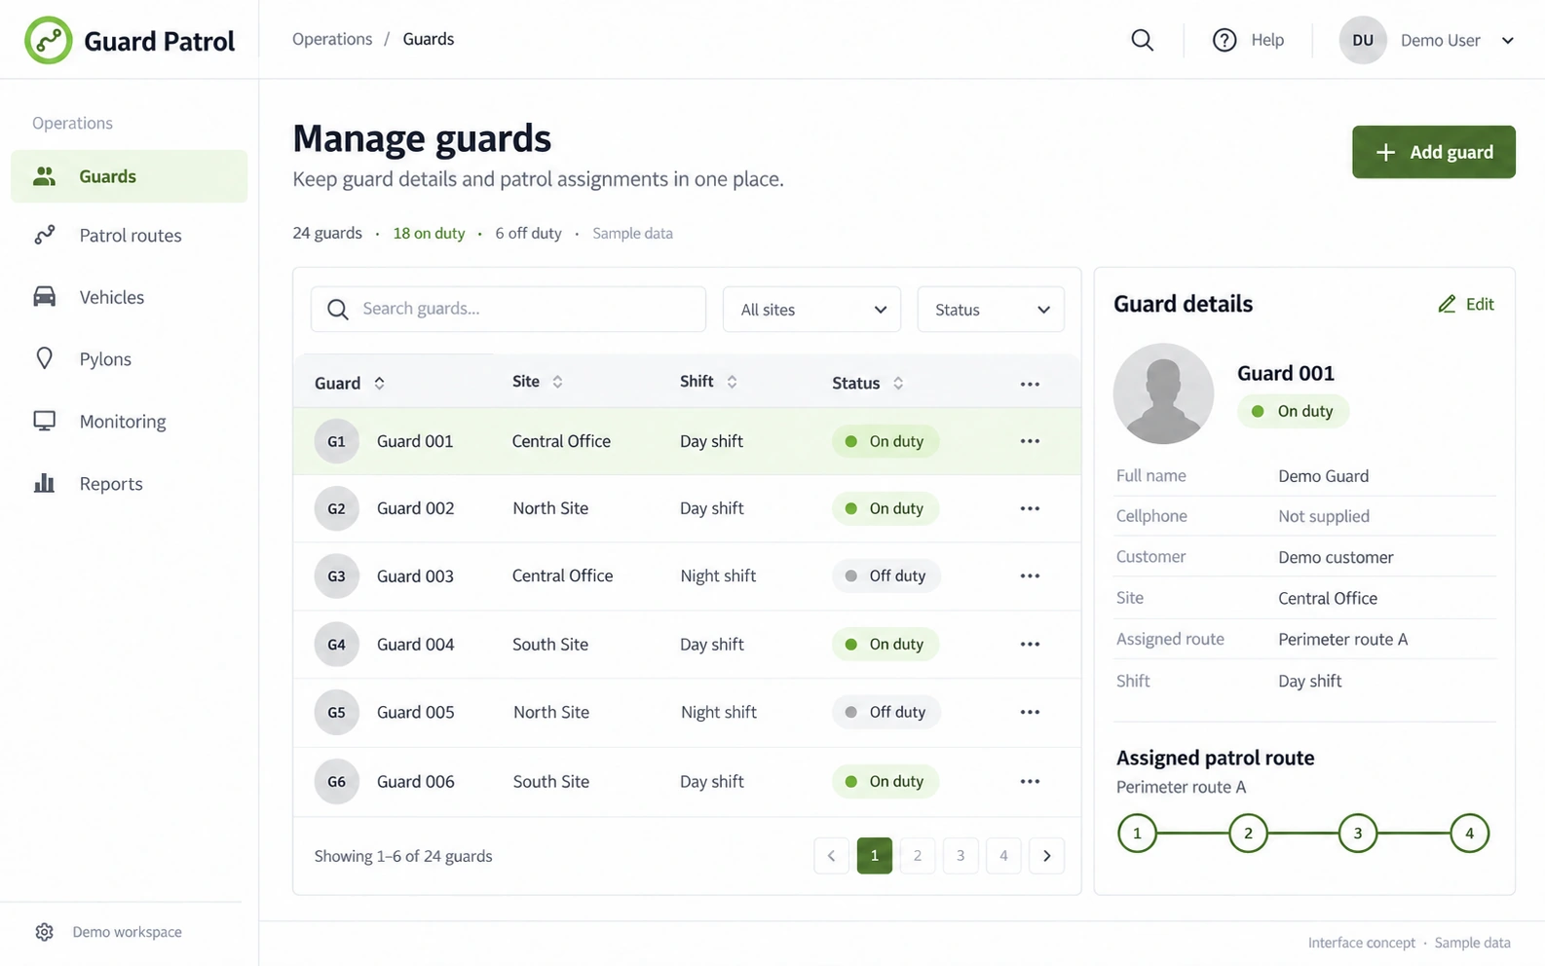1545x966 pixels.
Task: Click the Pylons pin icon
Action: click(45, 358)
